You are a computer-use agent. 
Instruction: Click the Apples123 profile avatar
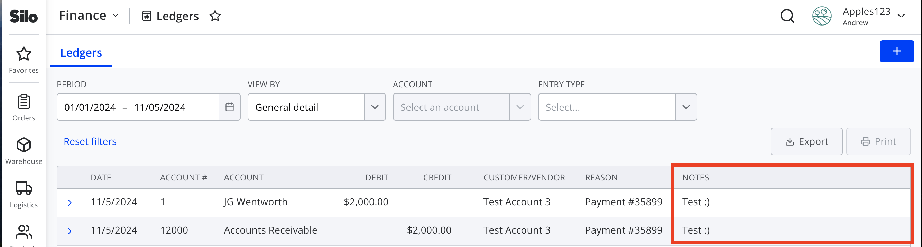pyautogui.click(x=822, y=16)
